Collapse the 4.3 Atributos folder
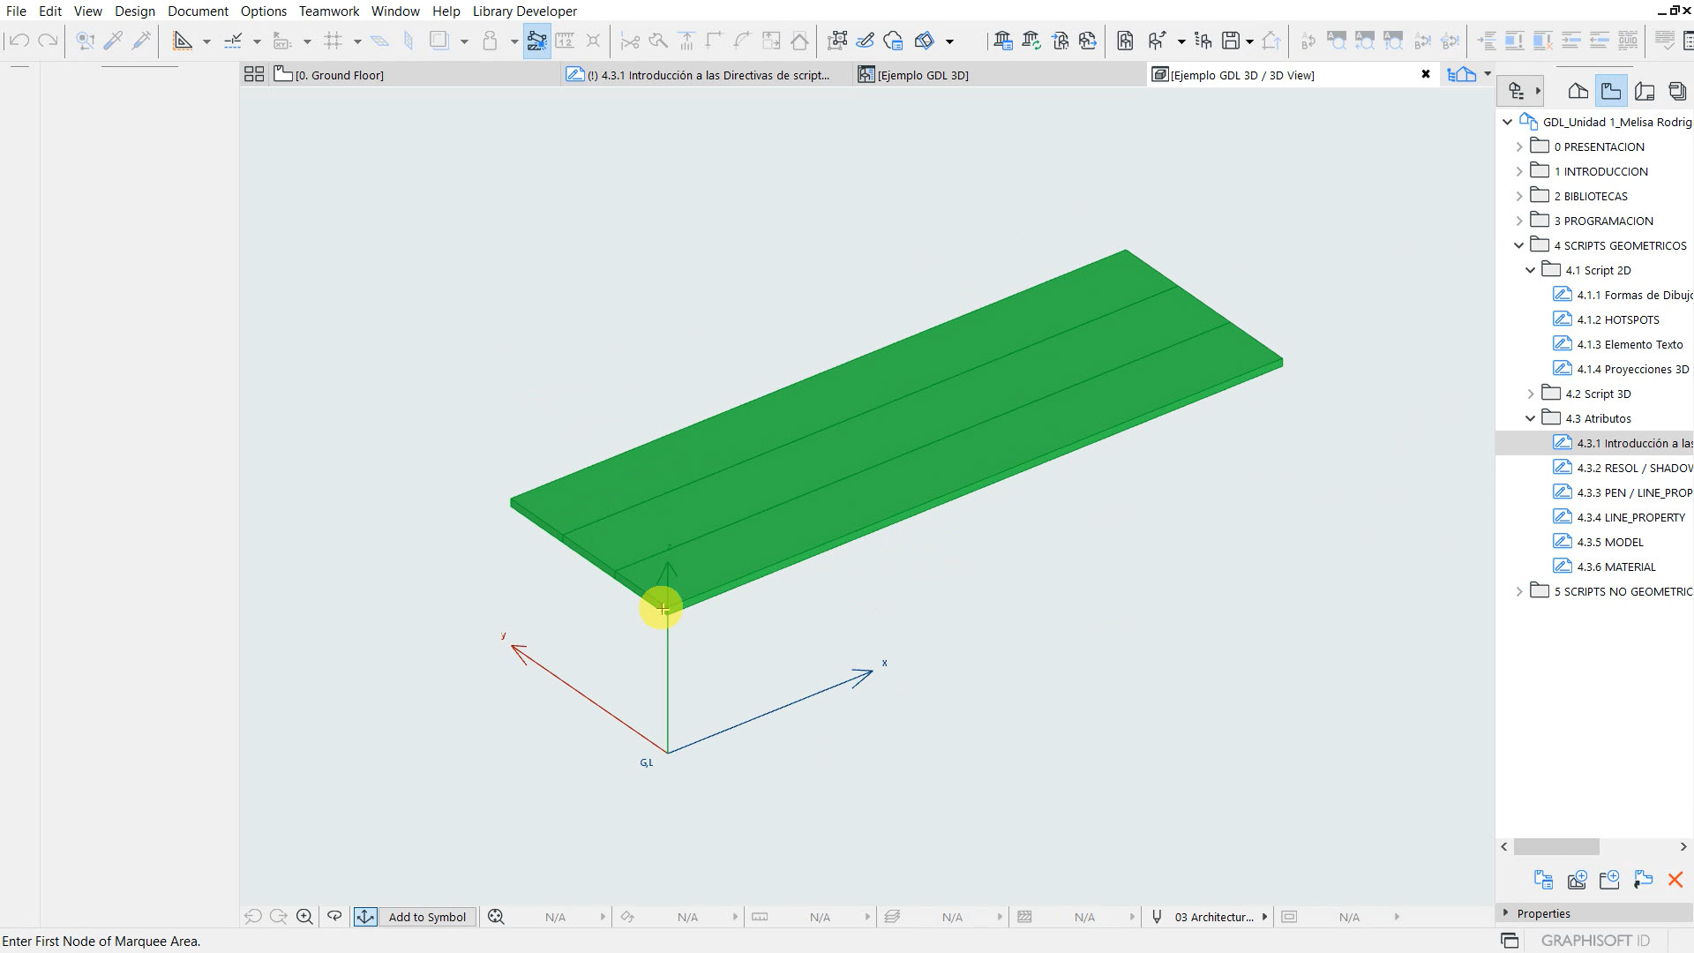 pos(1531,419)
